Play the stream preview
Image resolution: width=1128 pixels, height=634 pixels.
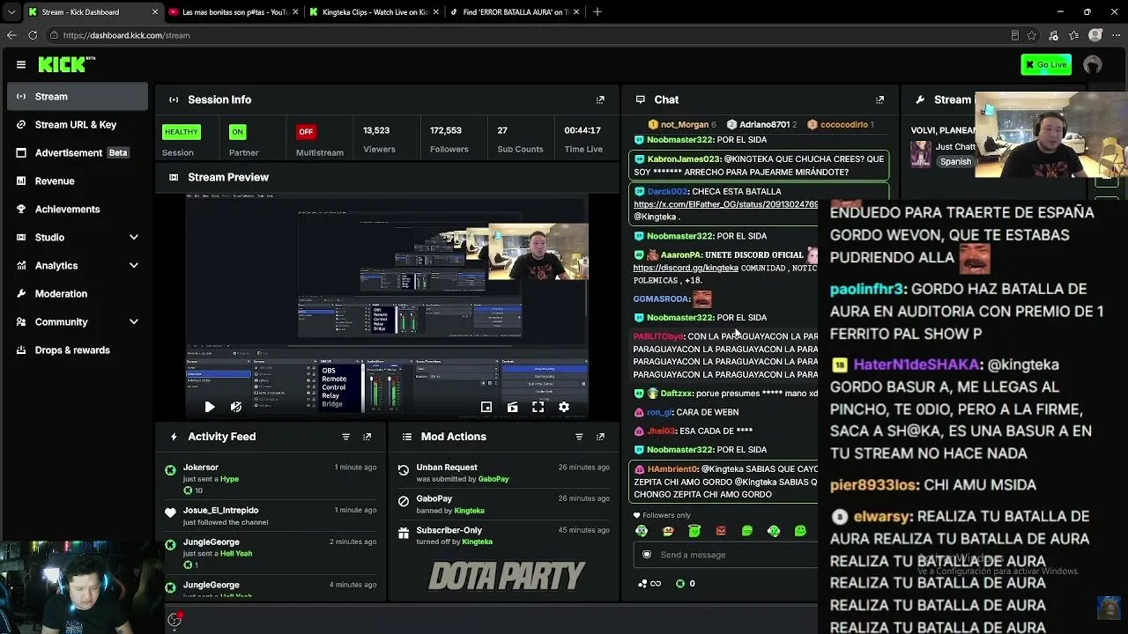[209, 407]
